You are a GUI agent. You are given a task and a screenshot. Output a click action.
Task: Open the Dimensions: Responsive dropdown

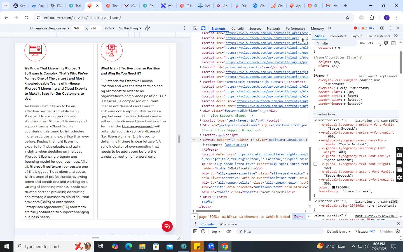click(x=50, y=28)
